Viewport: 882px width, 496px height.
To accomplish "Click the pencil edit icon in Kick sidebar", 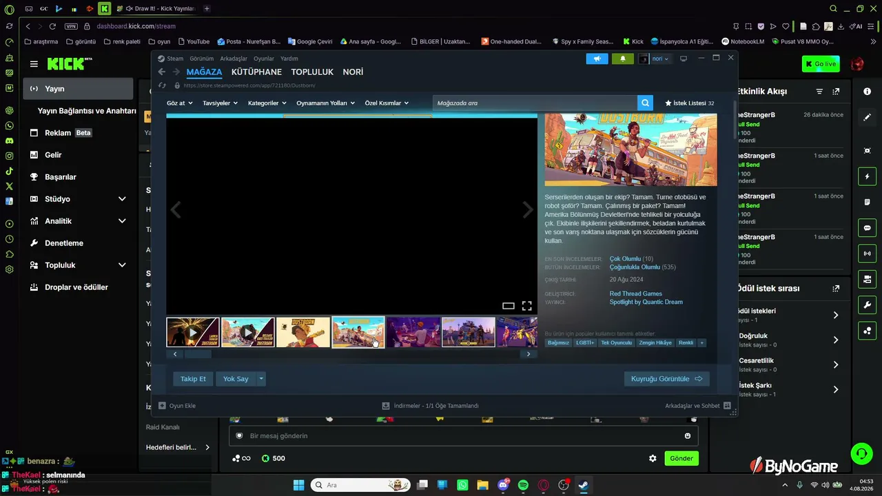I will pyautogui.click(x=867, y=118).
